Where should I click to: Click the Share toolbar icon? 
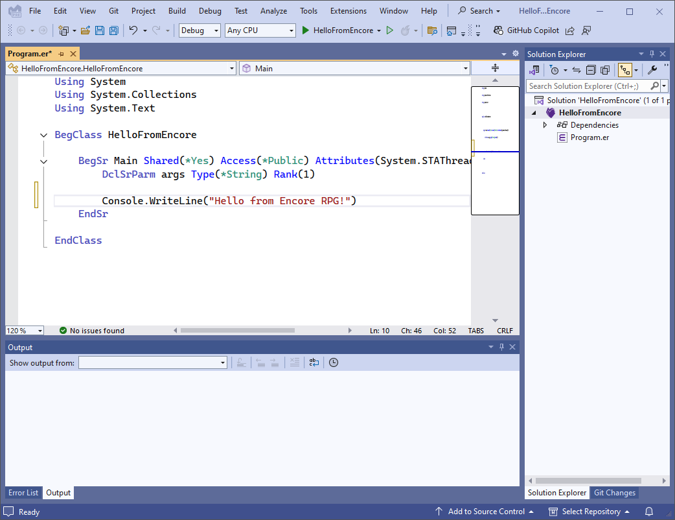click(x=570, y=30)
